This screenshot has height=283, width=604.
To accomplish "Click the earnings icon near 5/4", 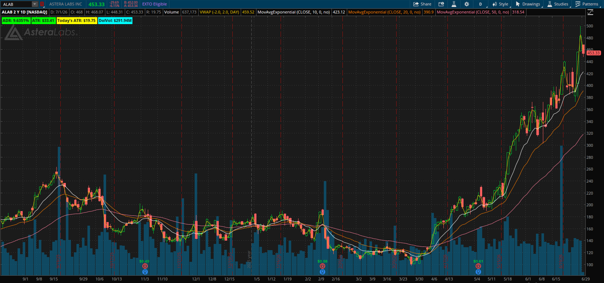I will point(478,266).
